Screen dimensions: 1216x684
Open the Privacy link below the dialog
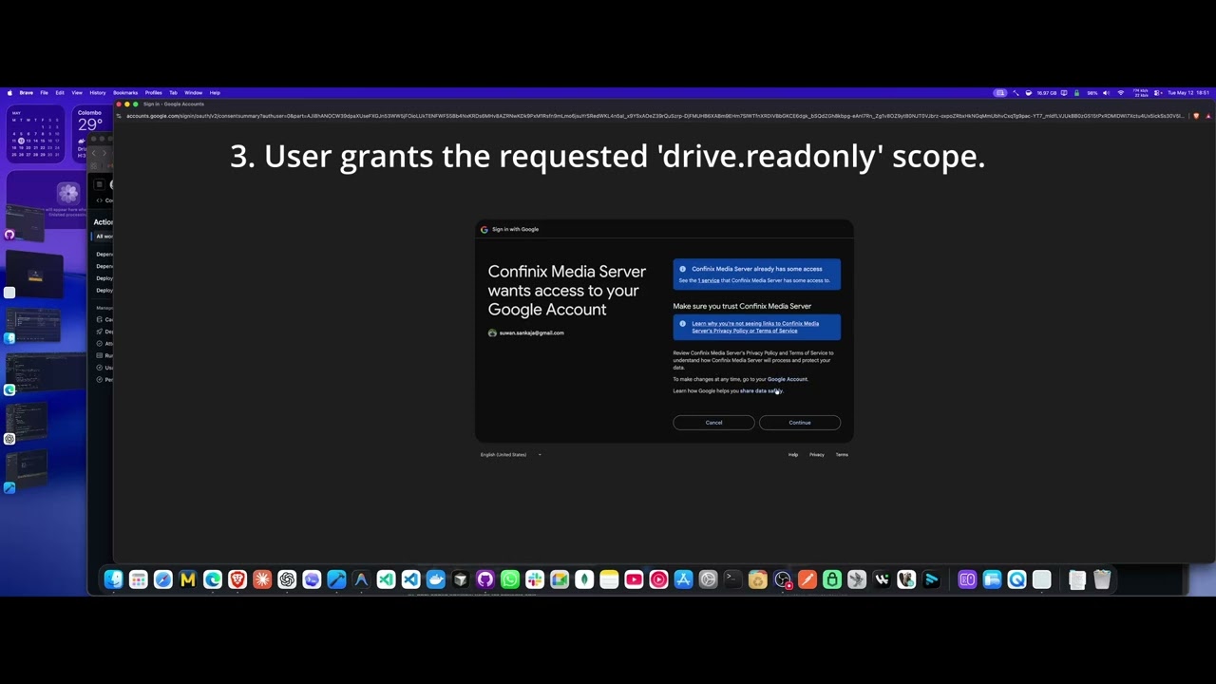point(817,454)
